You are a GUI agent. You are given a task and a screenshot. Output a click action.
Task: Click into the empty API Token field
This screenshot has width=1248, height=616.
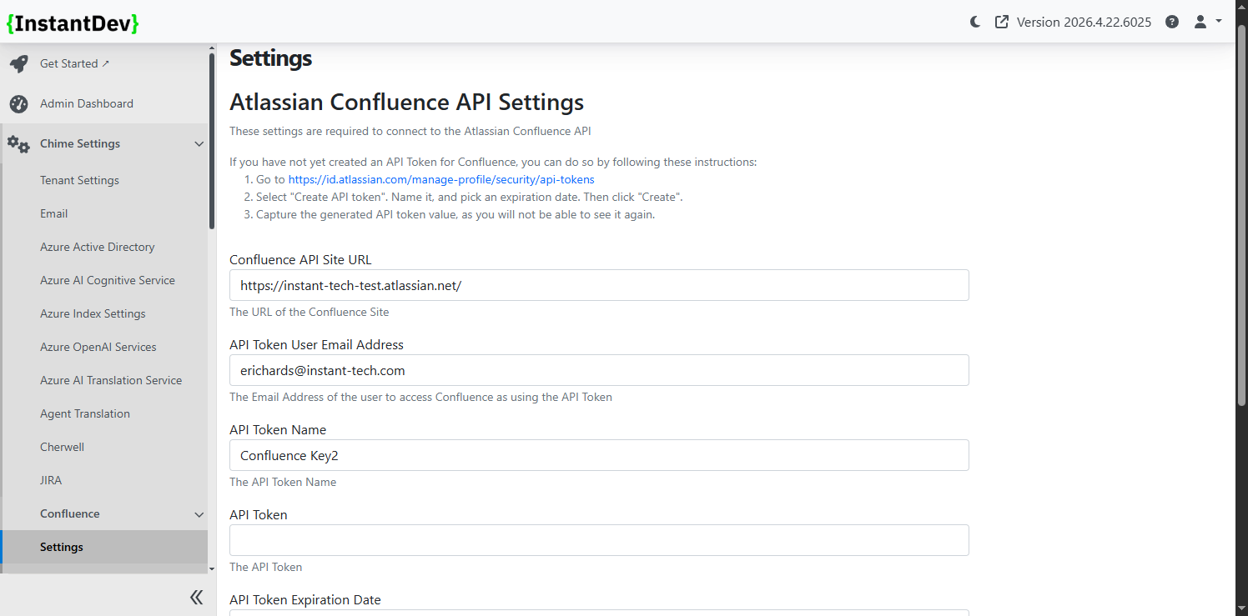tap(599, 540)
